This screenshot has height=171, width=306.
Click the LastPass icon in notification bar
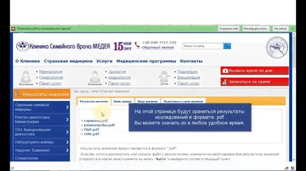coord(14,29)
